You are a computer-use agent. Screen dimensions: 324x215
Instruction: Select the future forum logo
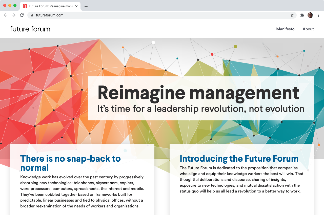(x=30, y=29)
